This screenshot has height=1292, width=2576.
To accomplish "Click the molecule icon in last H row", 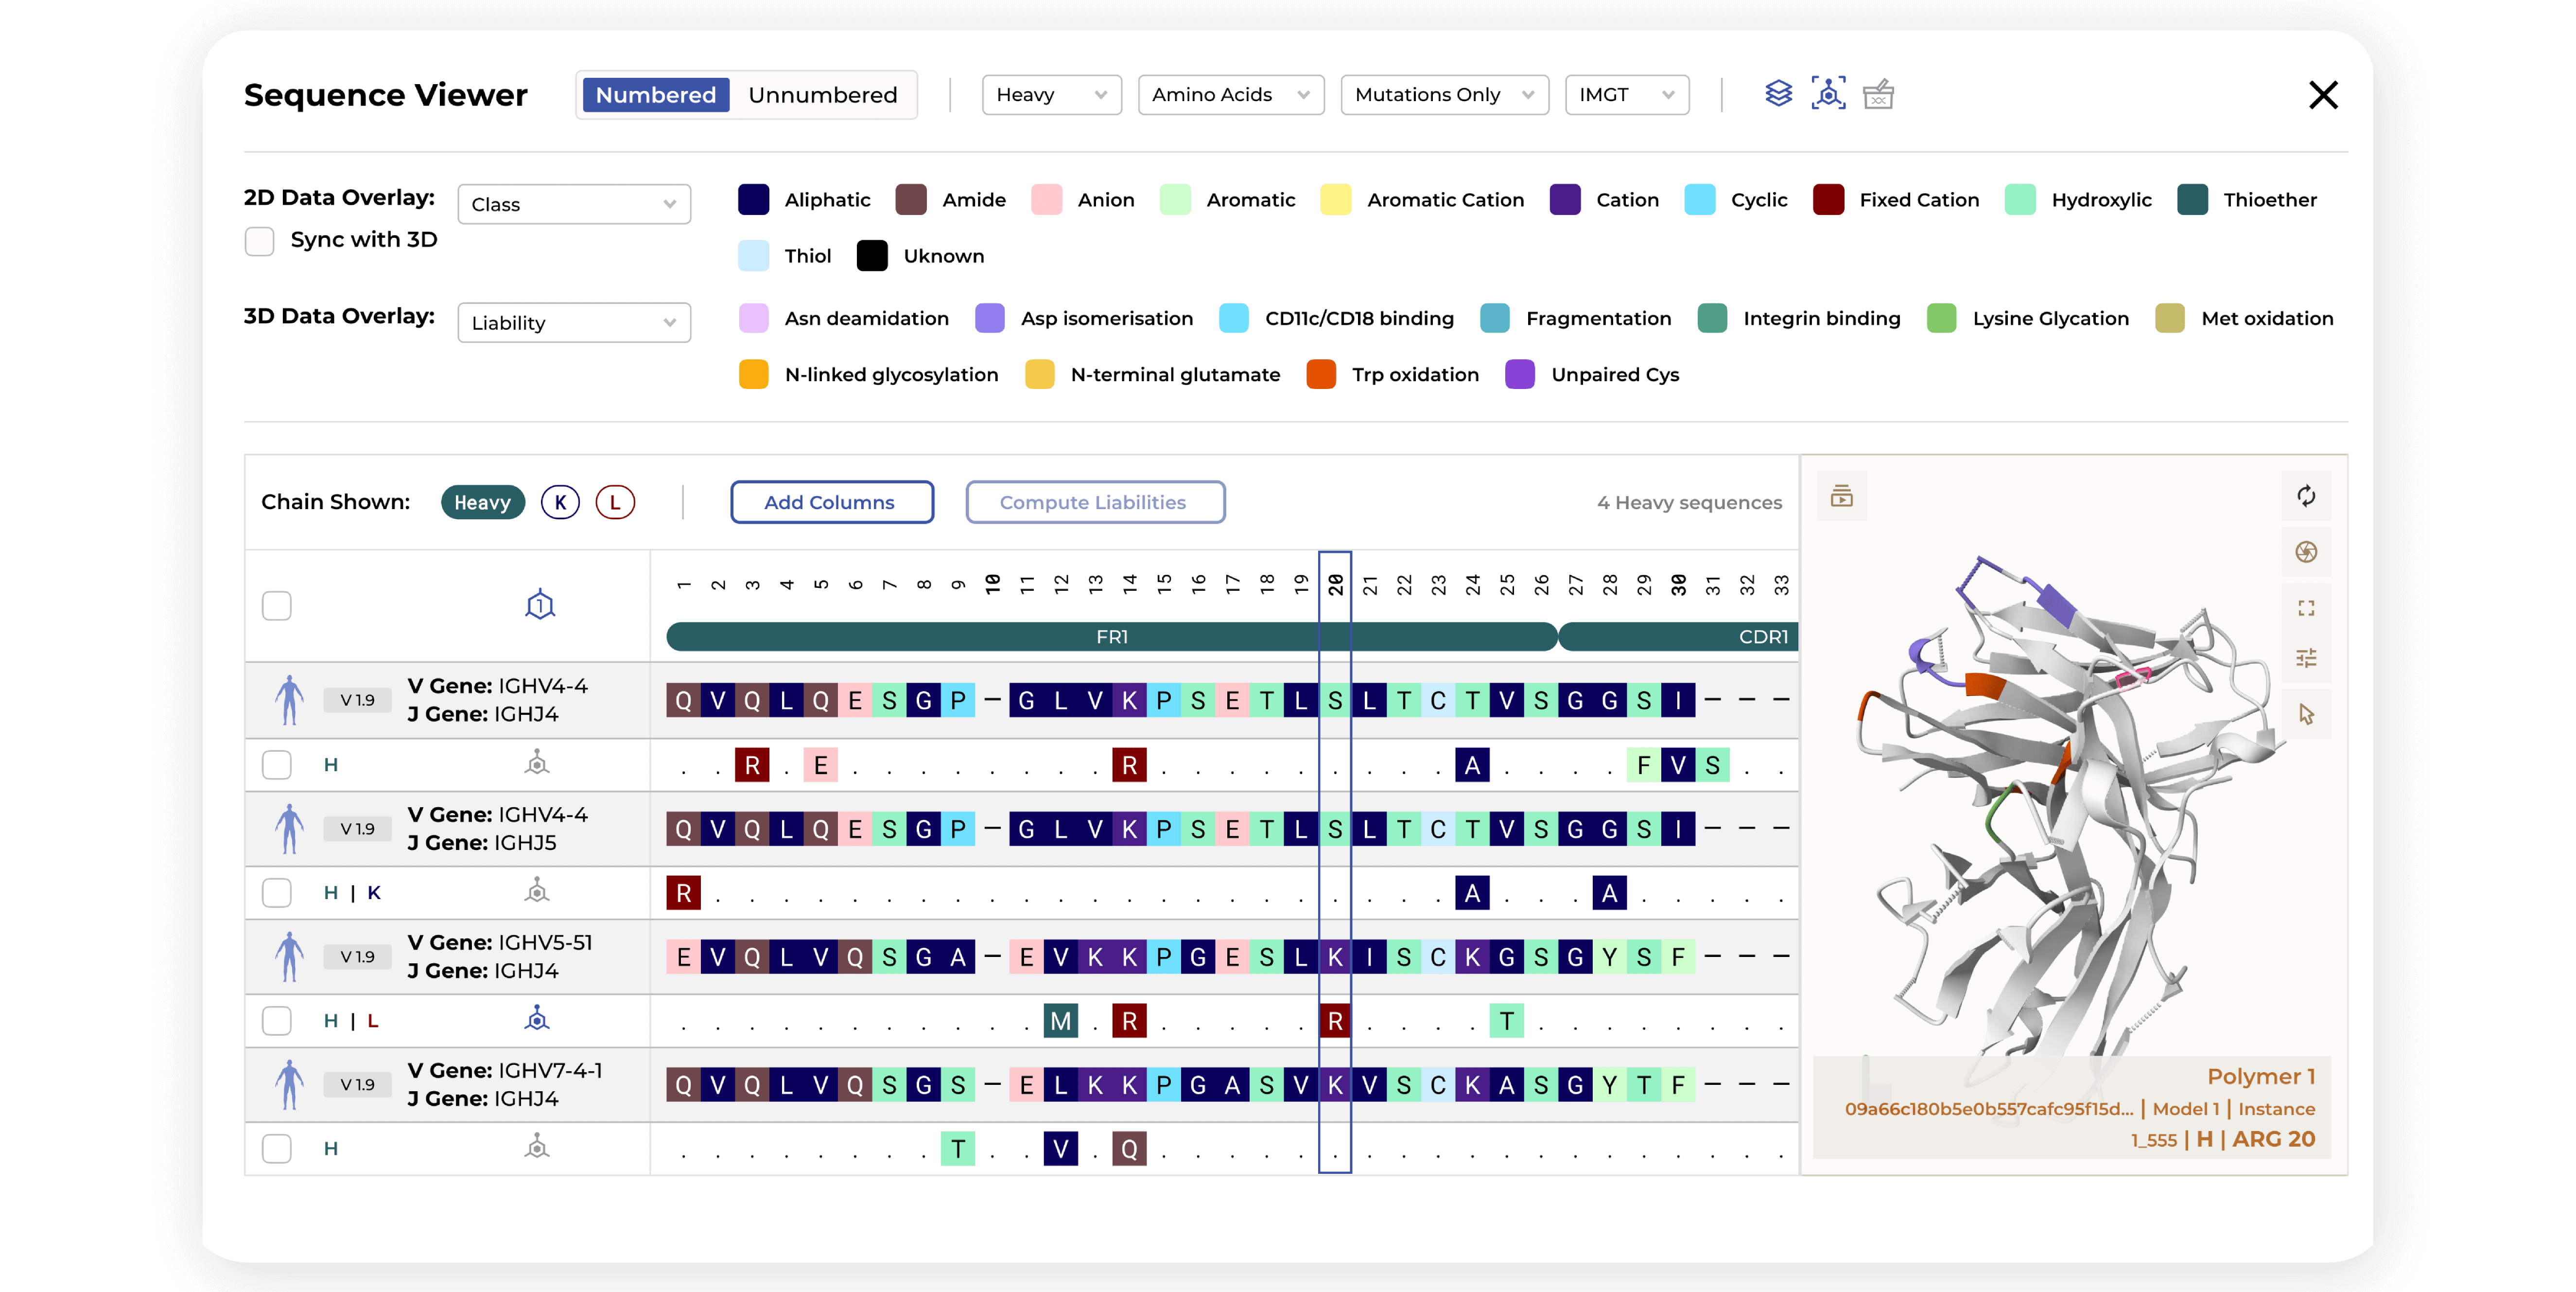I will (537, 1148).
